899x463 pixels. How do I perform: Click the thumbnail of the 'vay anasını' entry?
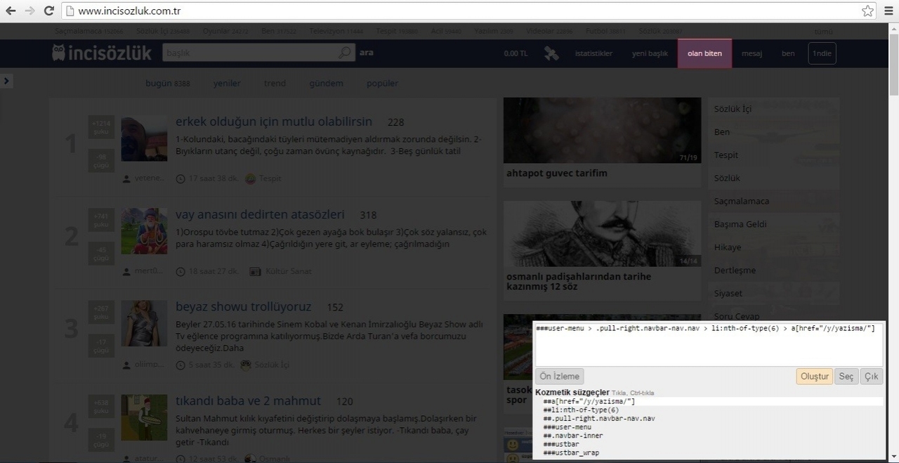144,231
